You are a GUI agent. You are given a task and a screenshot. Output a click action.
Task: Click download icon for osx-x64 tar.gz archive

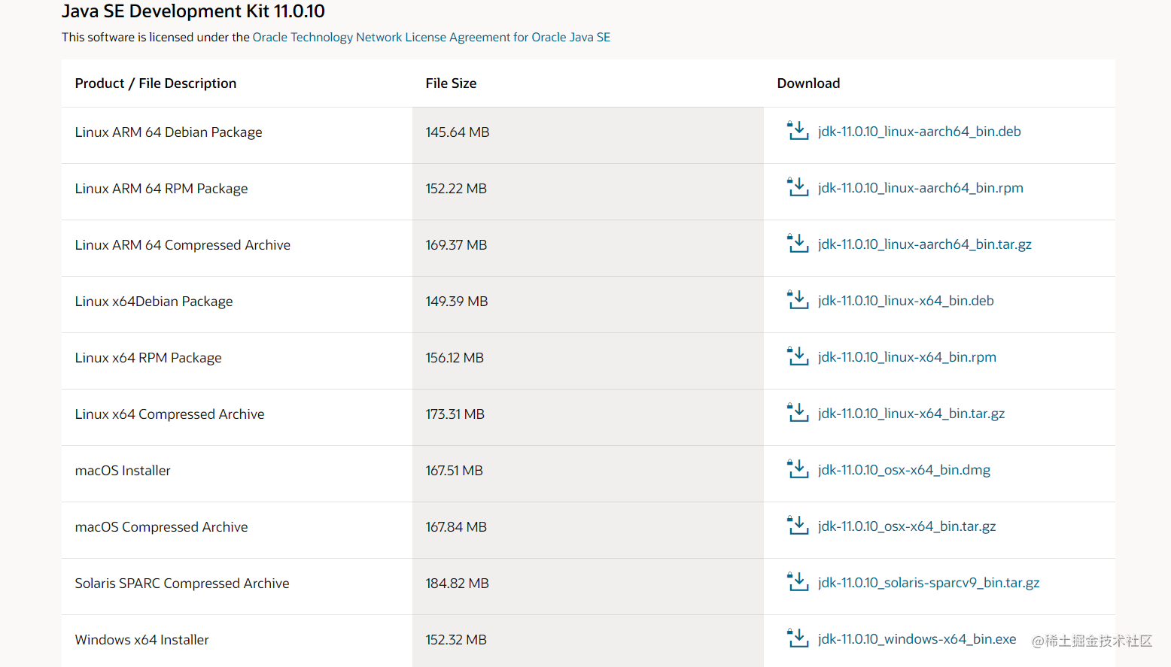pyautogui.click(x=798, y=526)
